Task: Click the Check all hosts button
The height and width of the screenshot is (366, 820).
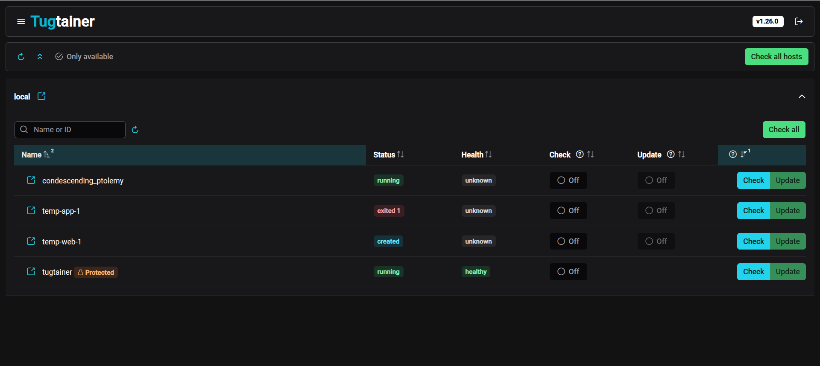Action: [x=776, y=57]
